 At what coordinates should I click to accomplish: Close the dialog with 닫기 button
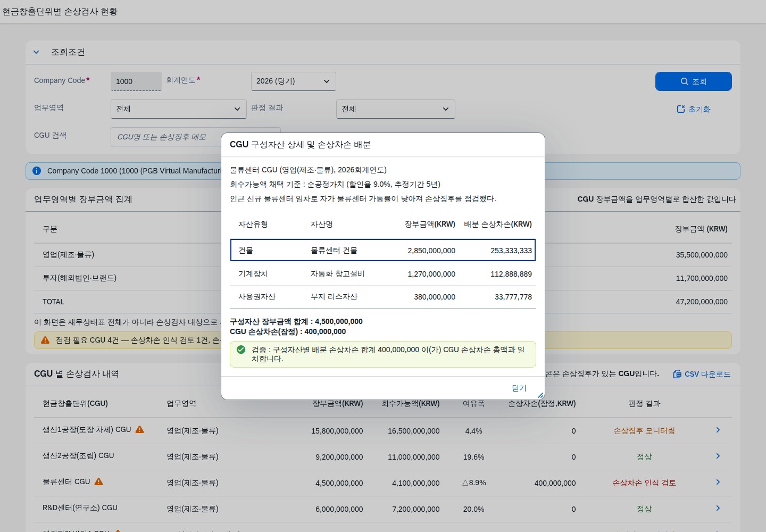tap(519, 388)
